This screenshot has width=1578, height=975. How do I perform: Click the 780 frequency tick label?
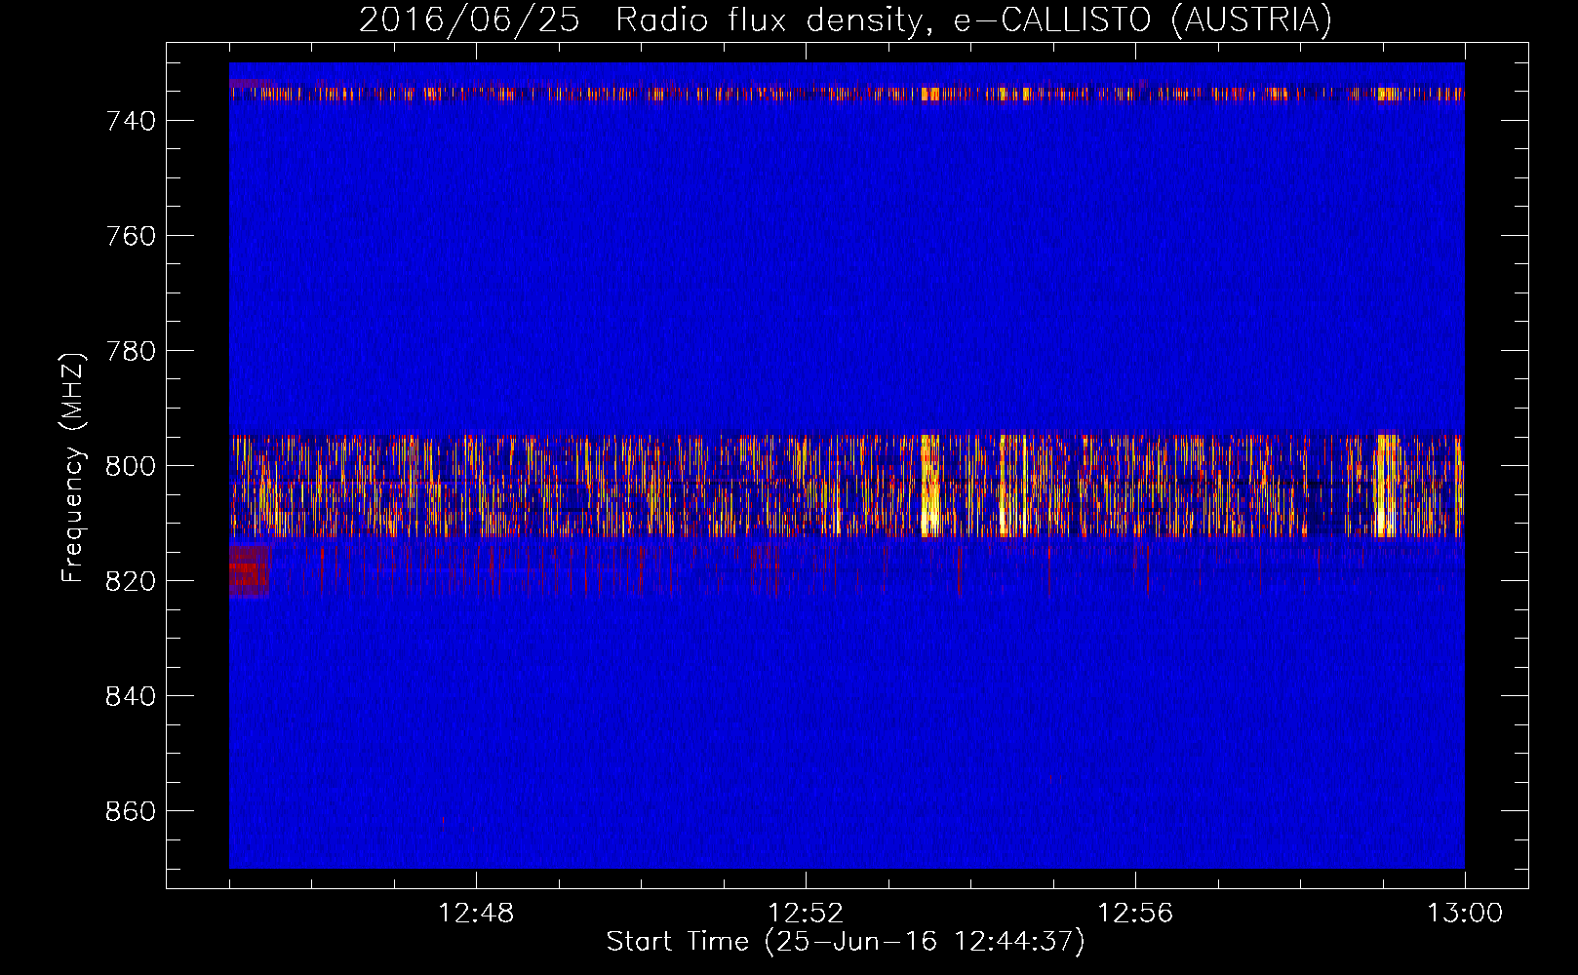pos(131,351)
